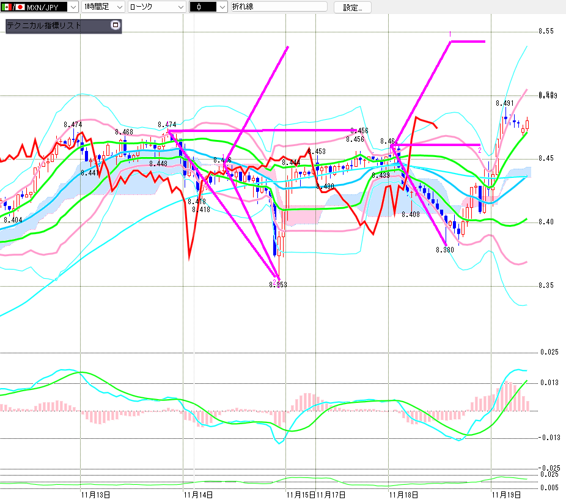The width and height of the screenshot is (566, 500).
Task: Click the 8.55 price axis label
Action: tap(546, 32)
